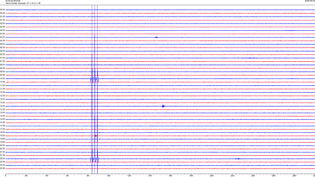Select the 12:00 trace time label
The width and height of the screenshot is (315, 177).
coord(2,92)
